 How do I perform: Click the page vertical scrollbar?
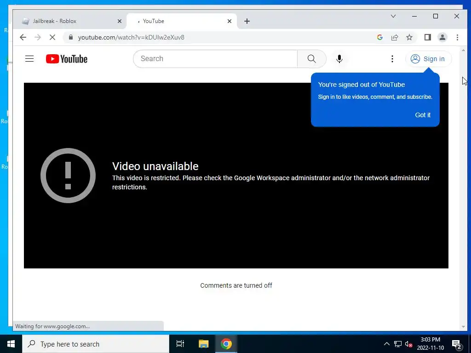(x=463, y=188)
